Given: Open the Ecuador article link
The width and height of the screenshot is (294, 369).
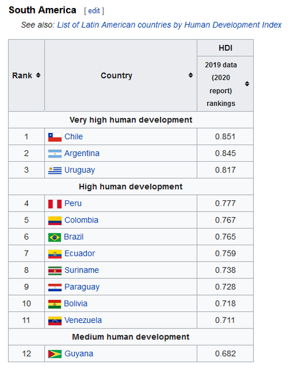Looking at the screenshot, I should 80,253.
